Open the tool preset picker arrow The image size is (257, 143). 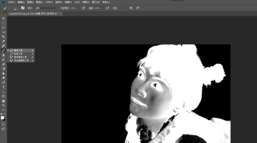coord(9,8)
